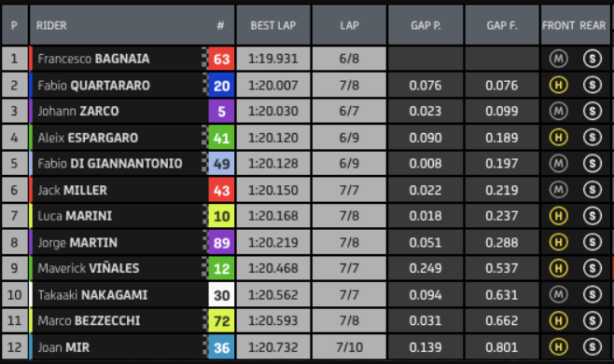Click the GAP F. column header
The height and width of the screenshot is (364, 614).
point(502,25)
